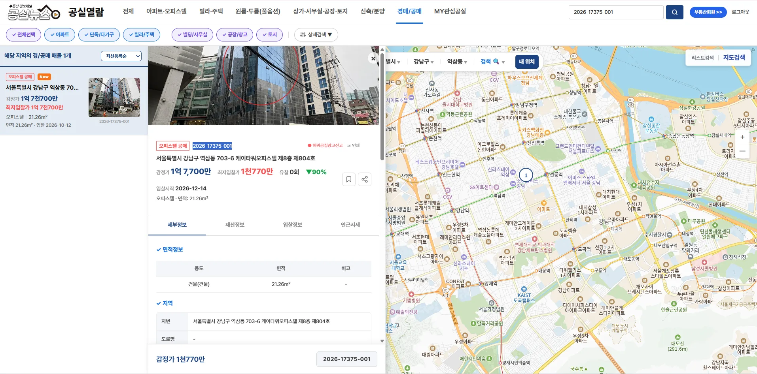Click the listing title 서울특별시 강남구 역삼동 70...
This screenshot has height=374, width=757.
click(42, 88)
